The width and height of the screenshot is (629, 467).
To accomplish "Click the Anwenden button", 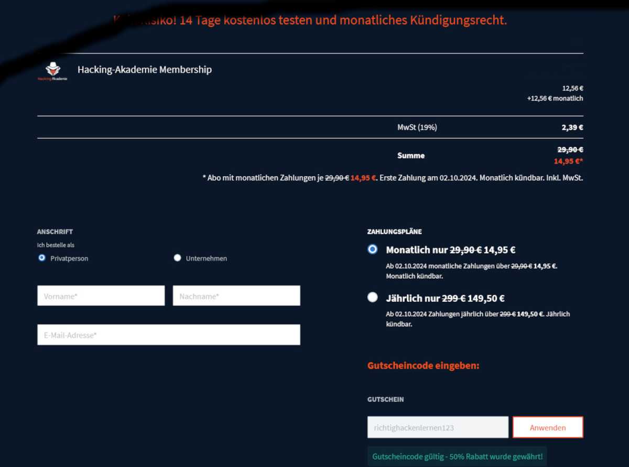I will click(548, 427).
